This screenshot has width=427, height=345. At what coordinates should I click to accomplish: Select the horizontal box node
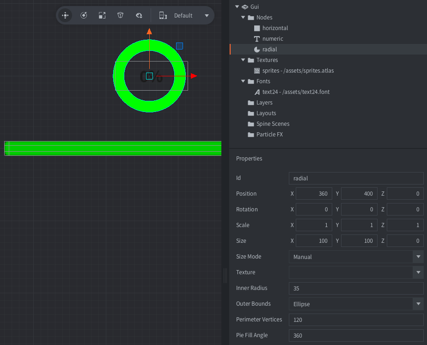[x=275, y=28]
